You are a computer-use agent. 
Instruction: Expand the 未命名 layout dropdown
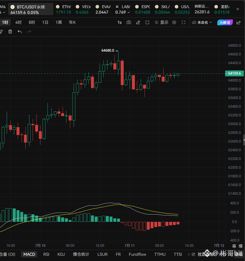tap(202, 22)
